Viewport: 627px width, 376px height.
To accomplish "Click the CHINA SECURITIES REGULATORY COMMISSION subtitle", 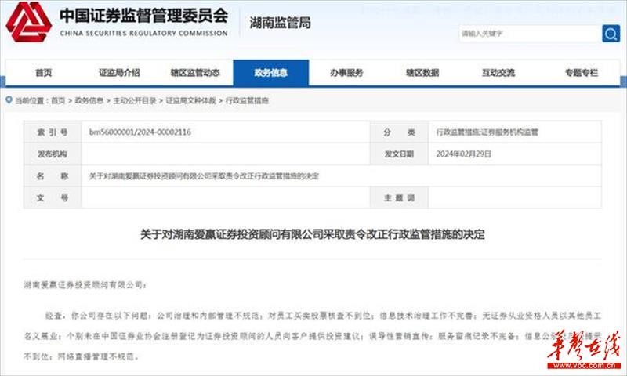I will click(144, 34).
